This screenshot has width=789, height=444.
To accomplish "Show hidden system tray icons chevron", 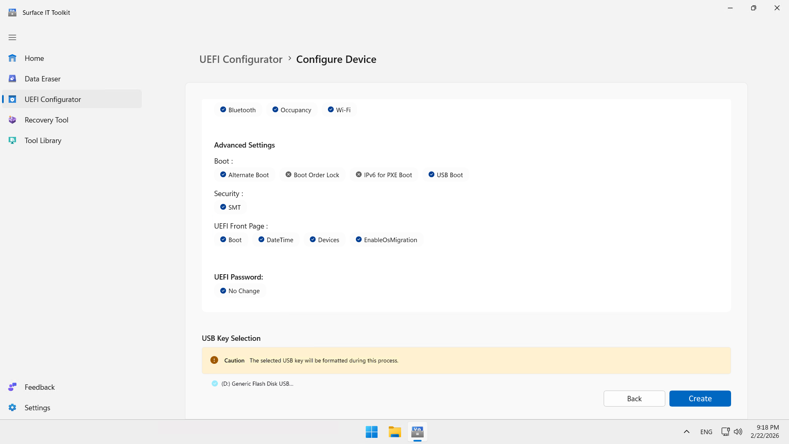I will pyautogui.click(x=686, y=432).
